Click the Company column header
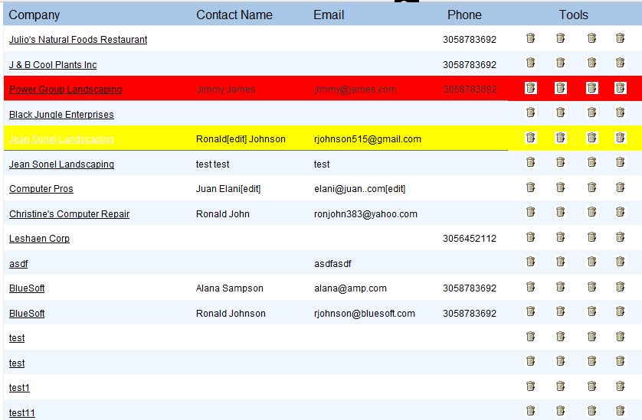 pyautogui.click(x=34, y=15)
